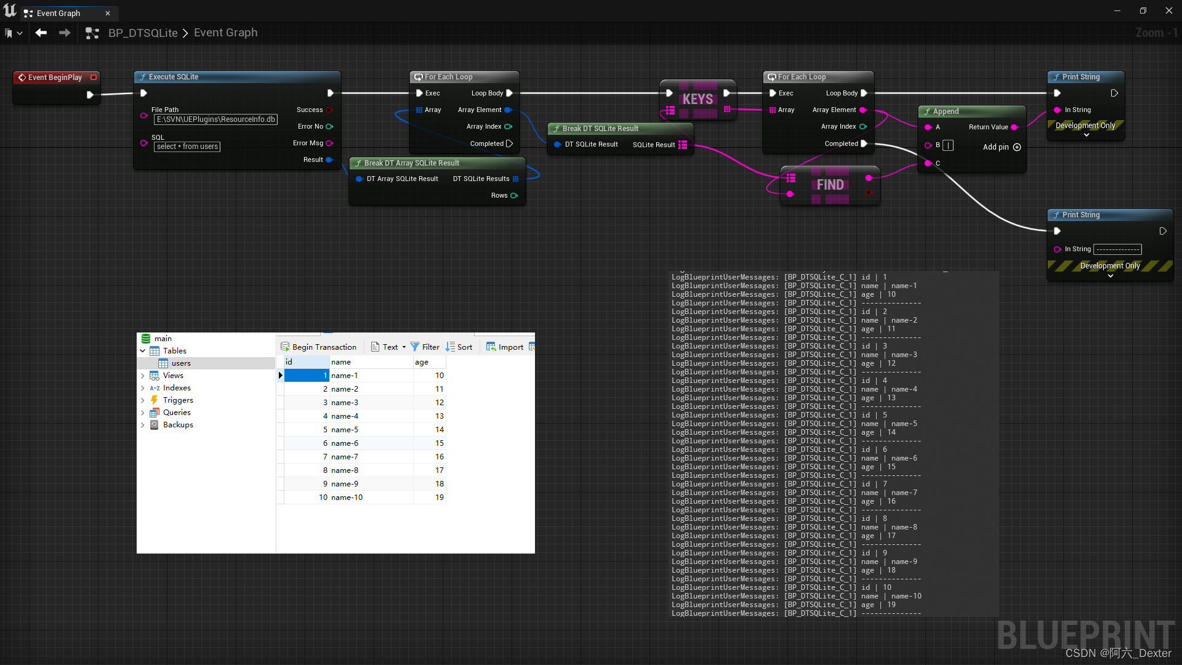The width and height of the screenshot is (1182, 665).
Task: Expand the first Print String node options
Action: pyautogui.click(x=1087, y=135)
